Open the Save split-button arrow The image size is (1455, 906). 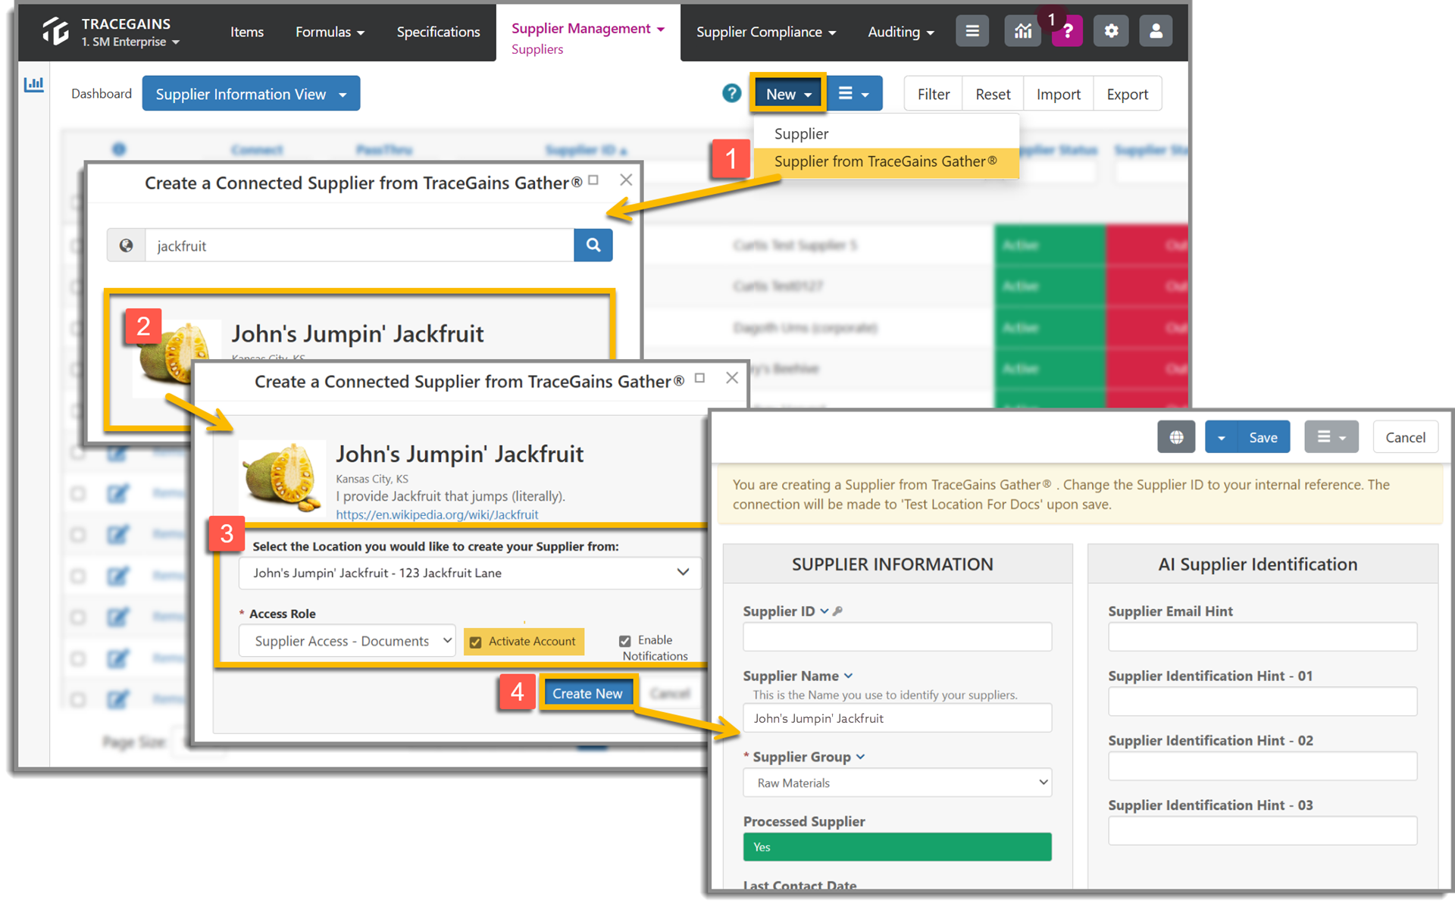(1221, 437)
